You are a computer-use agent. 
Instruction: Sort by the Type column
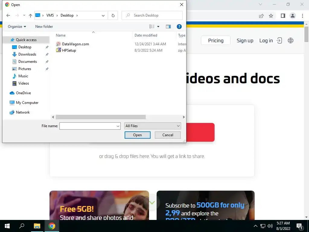click(x=181, y=35)
